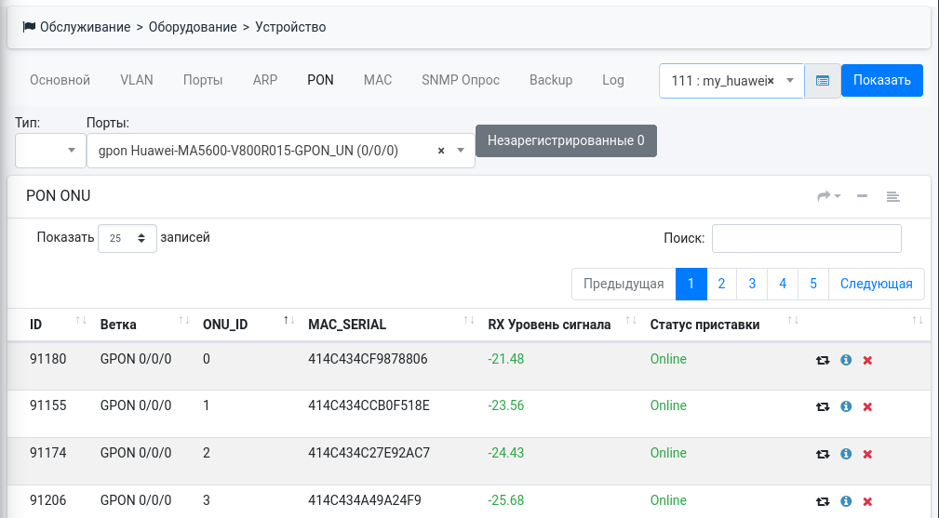This screenshot has width=939, height=518.
Task: Click the Поиск search field
Action: point(806,238)
